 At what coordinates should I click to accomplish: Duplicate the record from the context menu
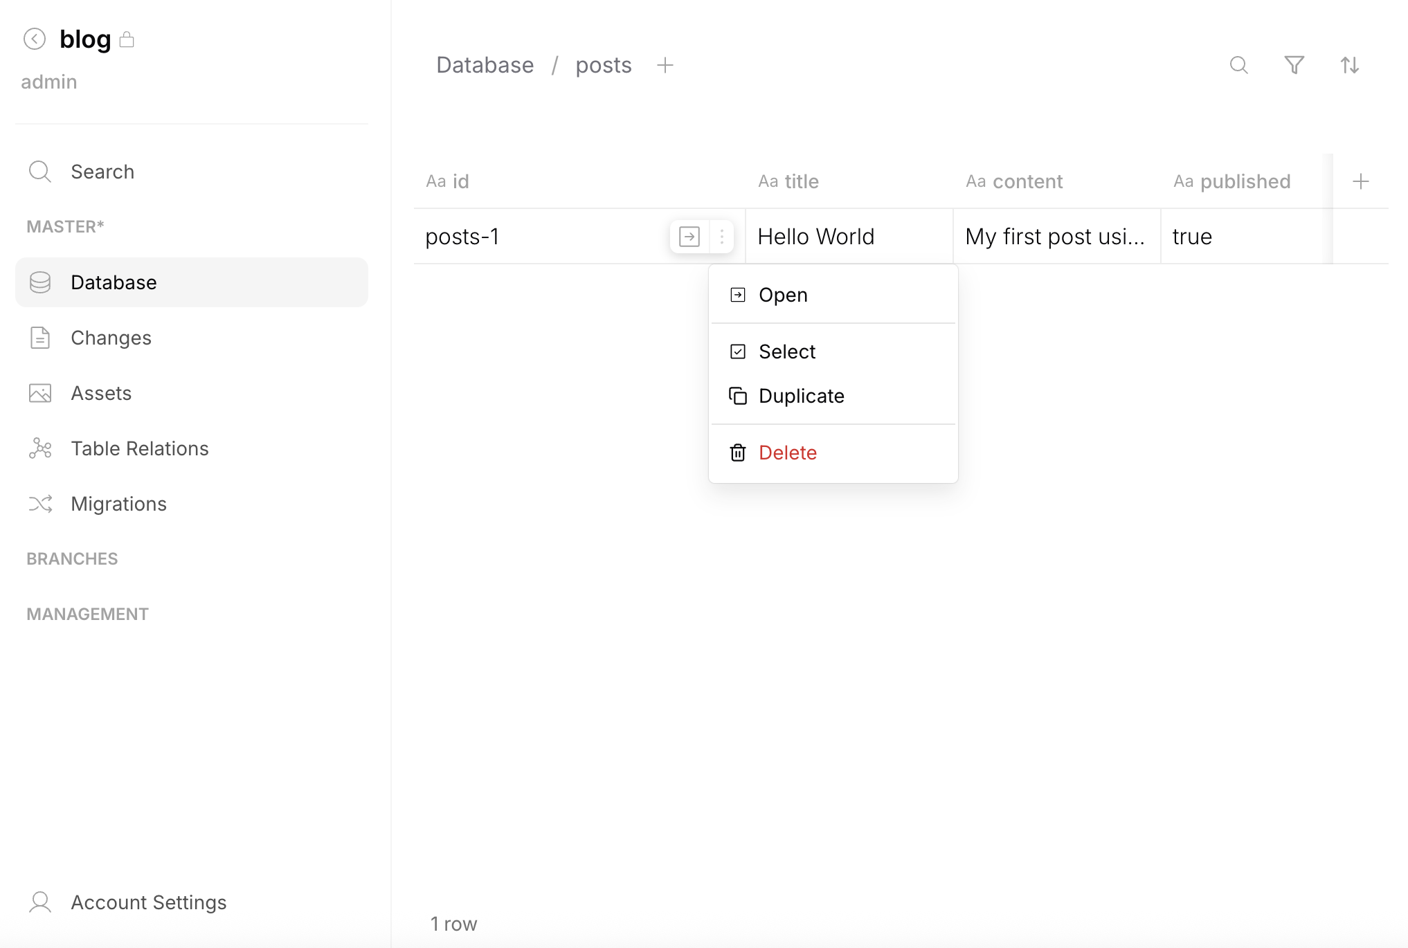click(x=802, y=396)
